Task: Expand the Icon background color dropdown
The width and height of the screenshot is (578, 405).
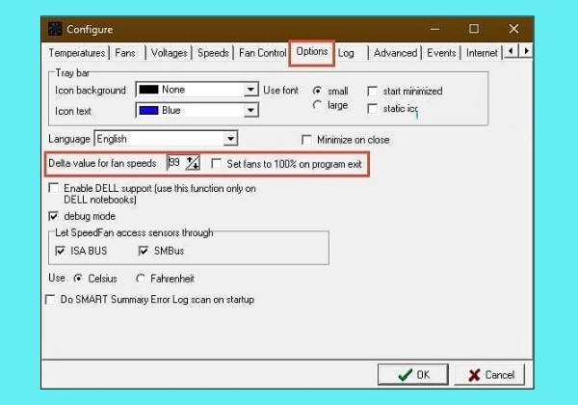Action: click(251, 90)
